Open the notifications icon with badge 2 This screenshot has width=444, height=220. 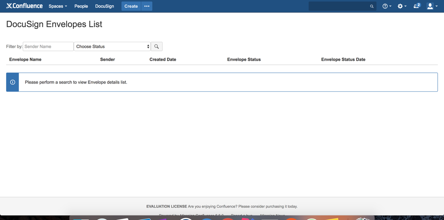[417, 6]
